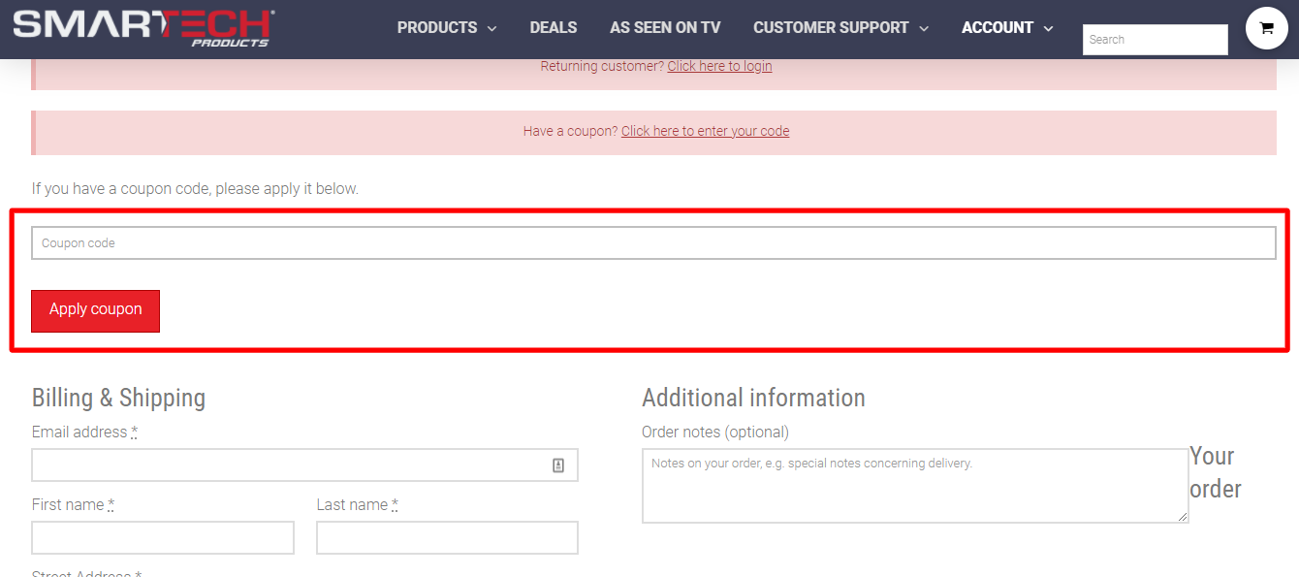Open the 'Click here to enter your code' link
Image resolution: width=1299 pixels, height=577 pixels.
coord(705,131)
